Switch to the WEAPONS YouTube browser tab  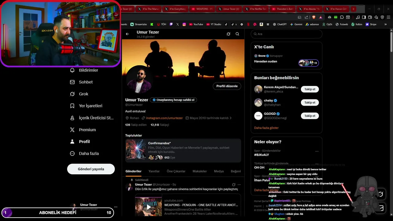point(202,9)
